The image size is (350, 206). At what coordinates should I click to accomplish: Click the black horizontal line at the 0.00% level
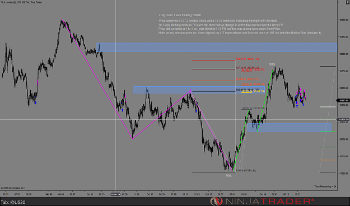pos(213,172)
